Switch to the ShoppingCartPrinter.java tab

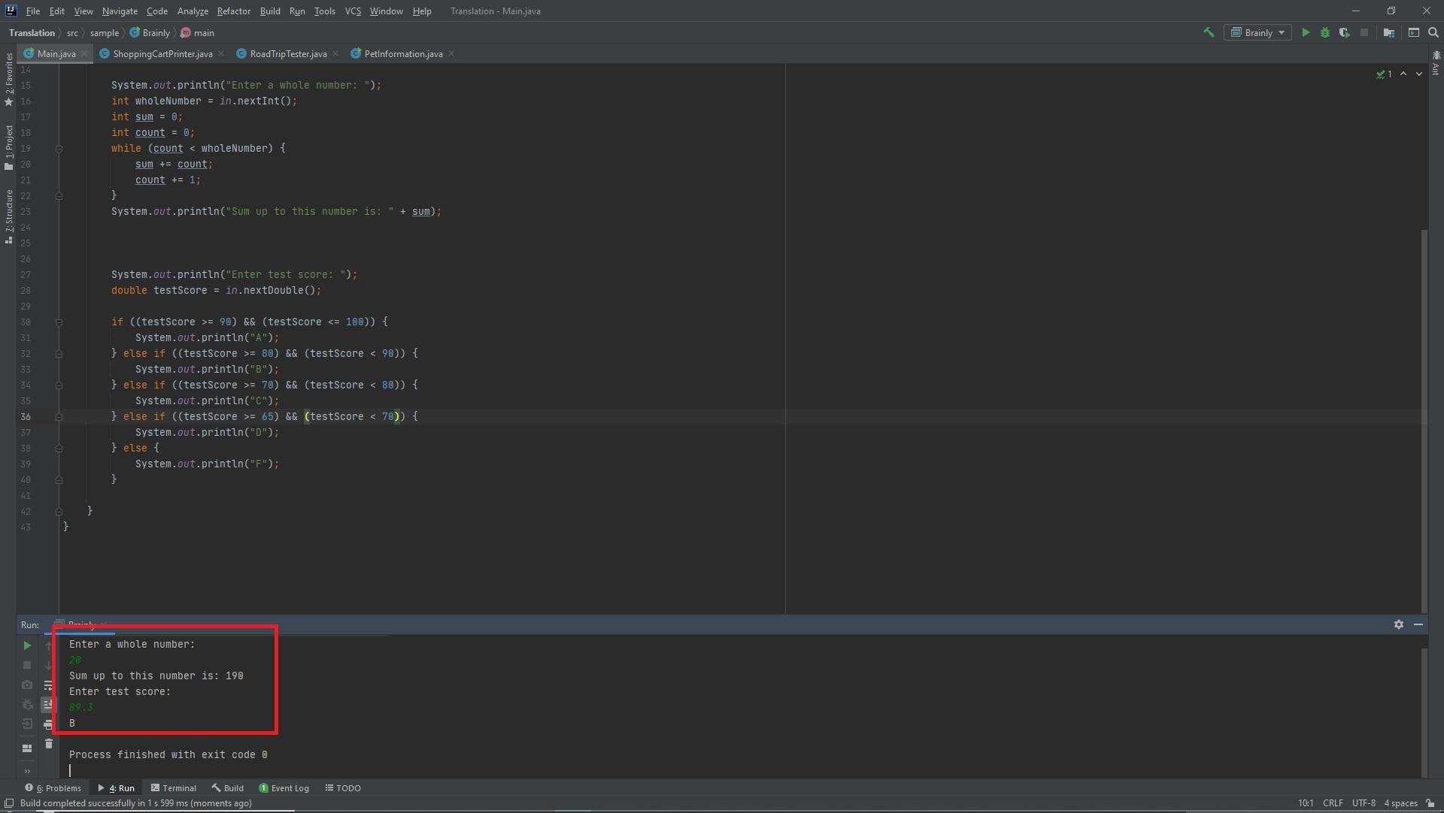pos(162,54)
